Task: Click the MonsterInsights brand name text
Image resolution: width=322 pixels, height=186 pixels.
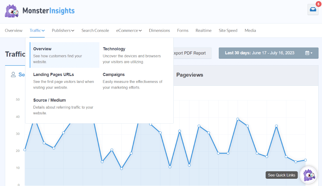Action: point(48,11)
